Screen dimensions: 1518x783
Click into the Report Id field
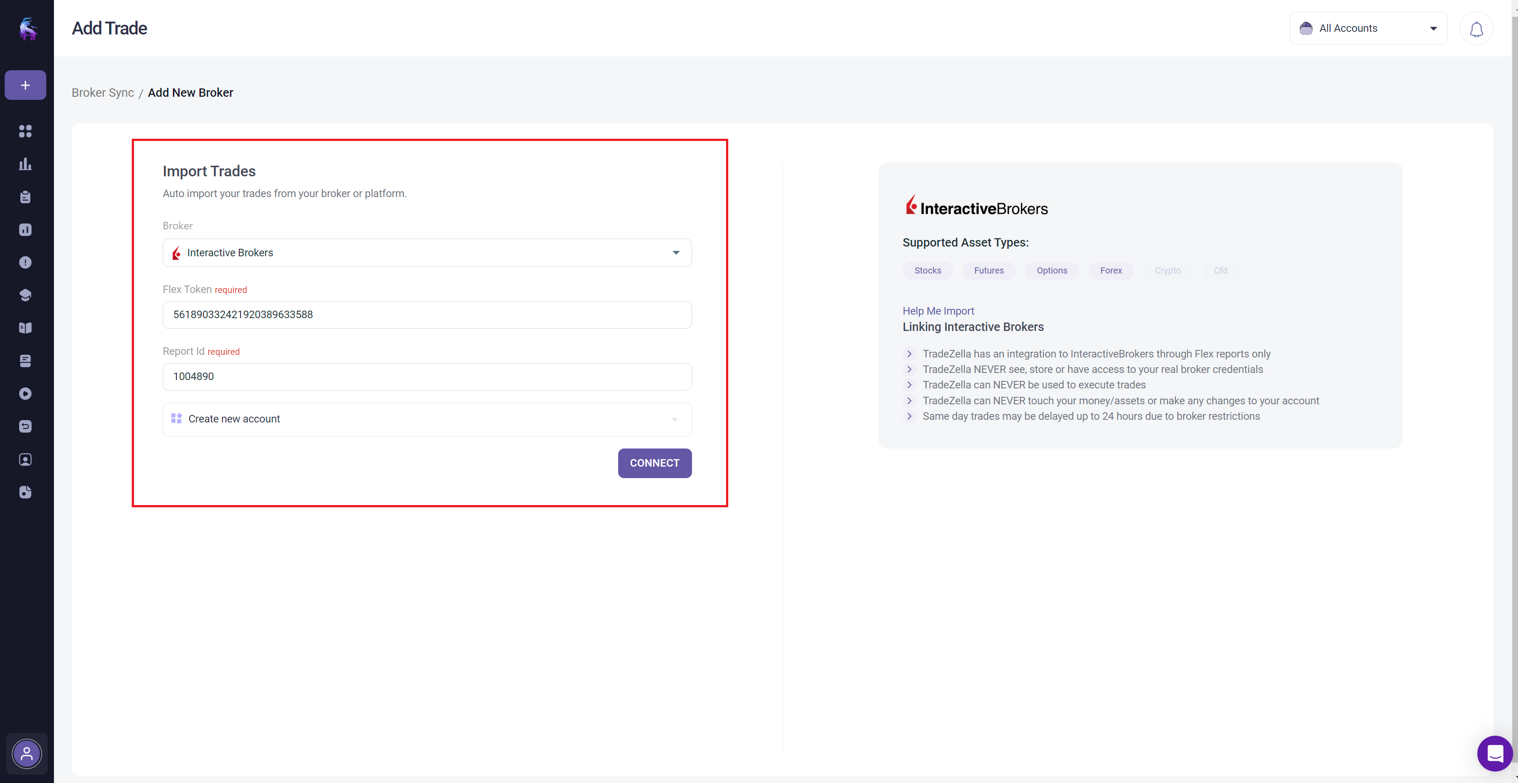(427, 377)
